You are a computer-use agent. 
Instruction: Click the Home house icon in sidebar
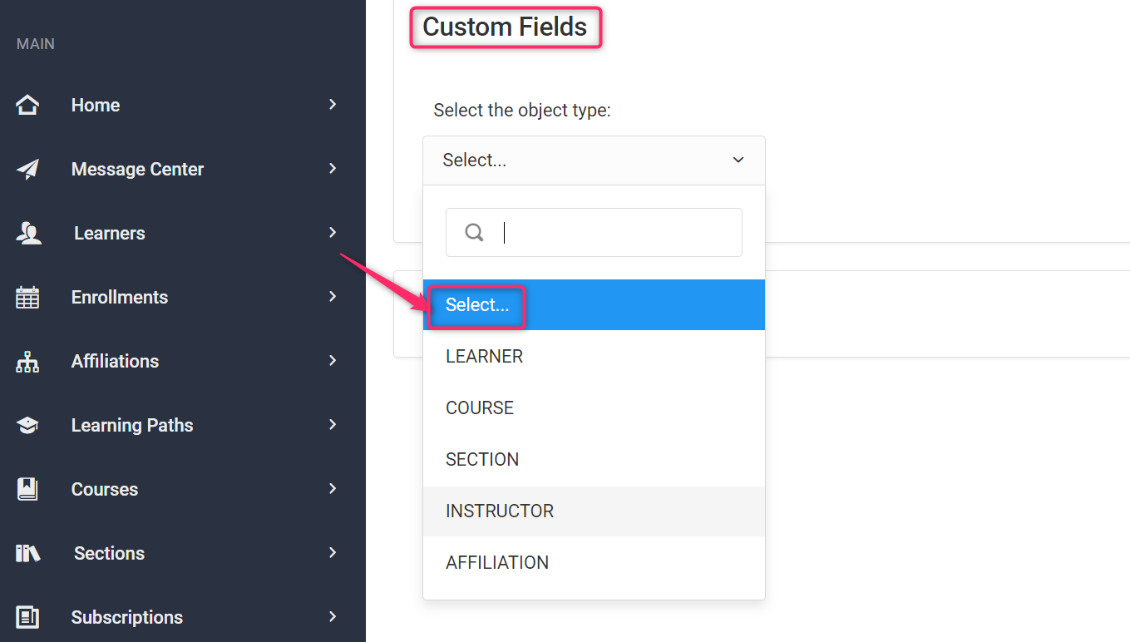click(x=27, y=105)
